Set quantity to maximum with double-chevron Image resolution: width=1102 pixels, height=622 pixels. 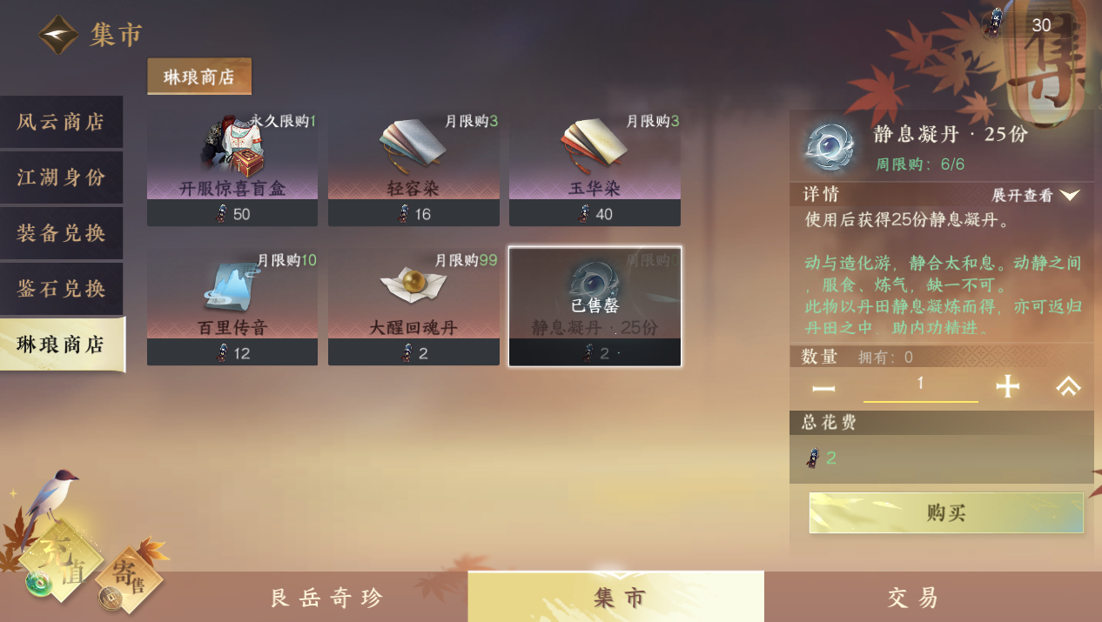pos(1068,386)
